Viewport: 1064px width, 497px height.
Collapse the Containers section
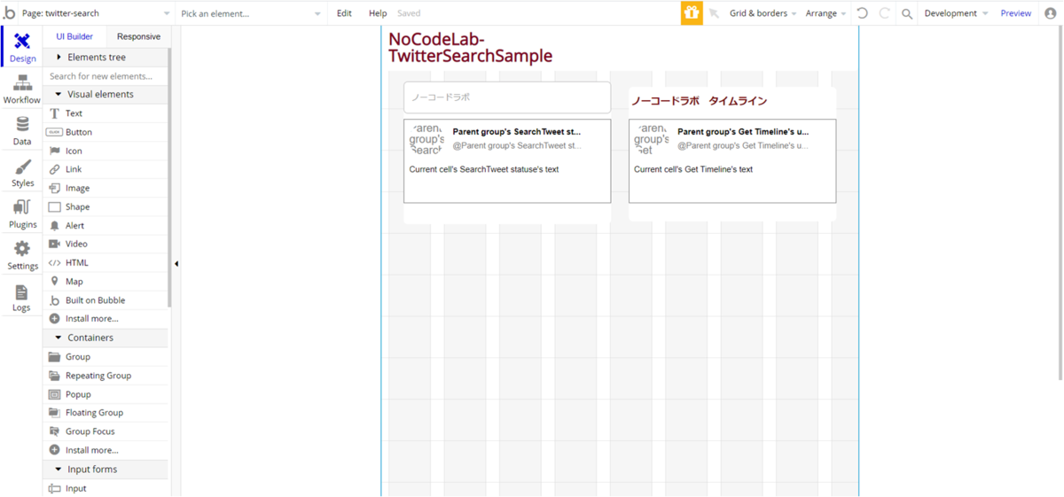point(105,338)
